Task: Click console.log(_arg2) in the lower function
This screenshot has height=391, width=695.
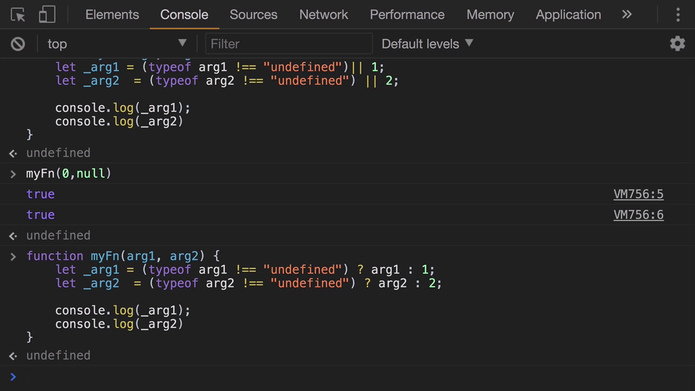Action: [119, 324]
